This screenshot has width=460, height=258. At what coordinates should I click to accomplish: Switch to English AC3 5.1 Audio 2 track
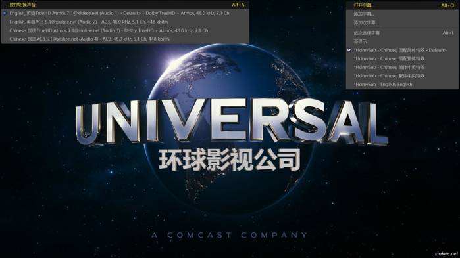125,22
